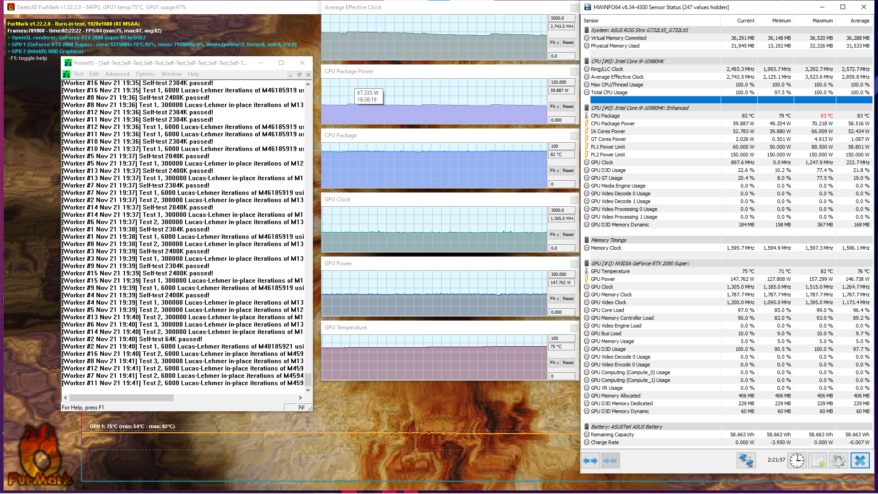This screenshot has height=494, width=878.
Task: Select Remaining Capacity battery row
Action: [x=728, y=435]
